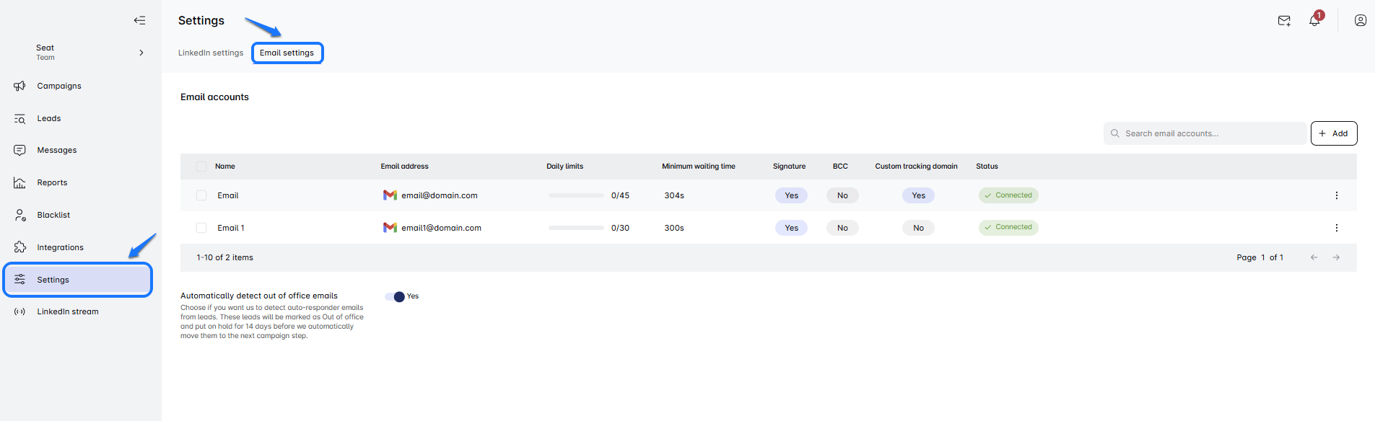Expand the Seat Team selector chevron

141,53
